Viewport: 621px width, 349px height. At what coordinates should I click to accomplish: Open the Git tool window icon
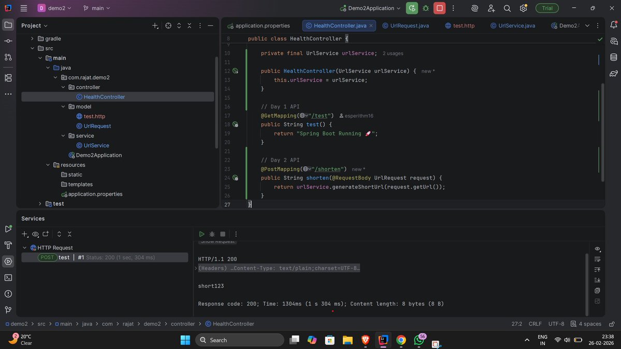pos(8,310)
